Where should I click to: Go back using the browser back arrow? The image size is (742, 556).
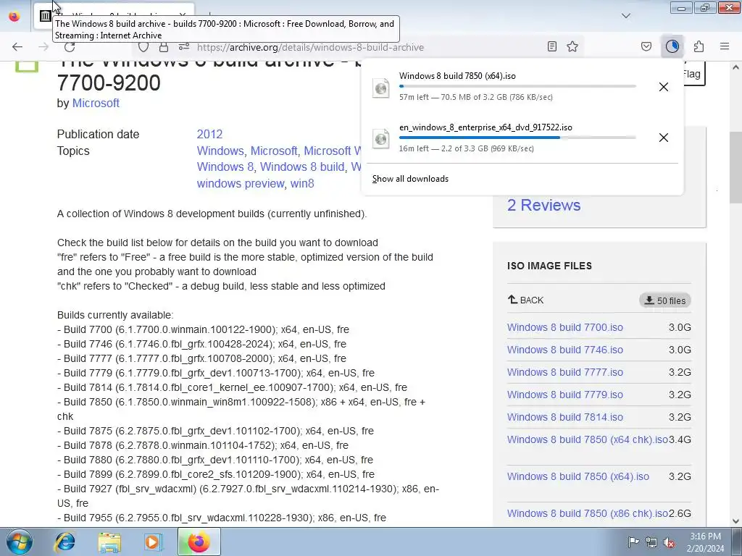point(17,47)
